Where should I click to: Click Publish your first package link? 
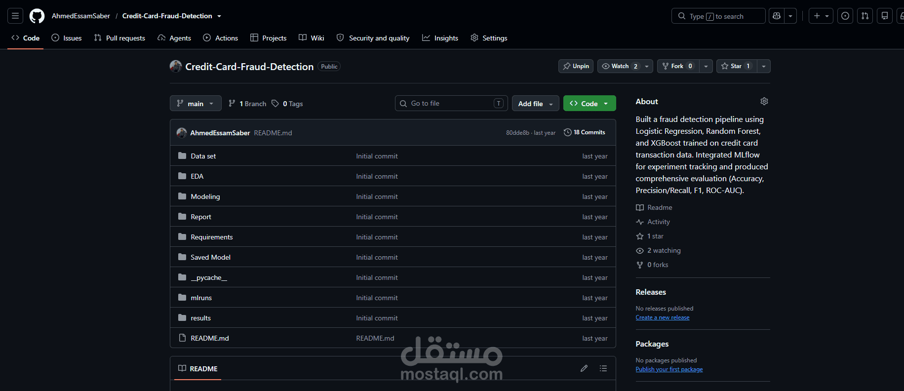coord(669,369)
